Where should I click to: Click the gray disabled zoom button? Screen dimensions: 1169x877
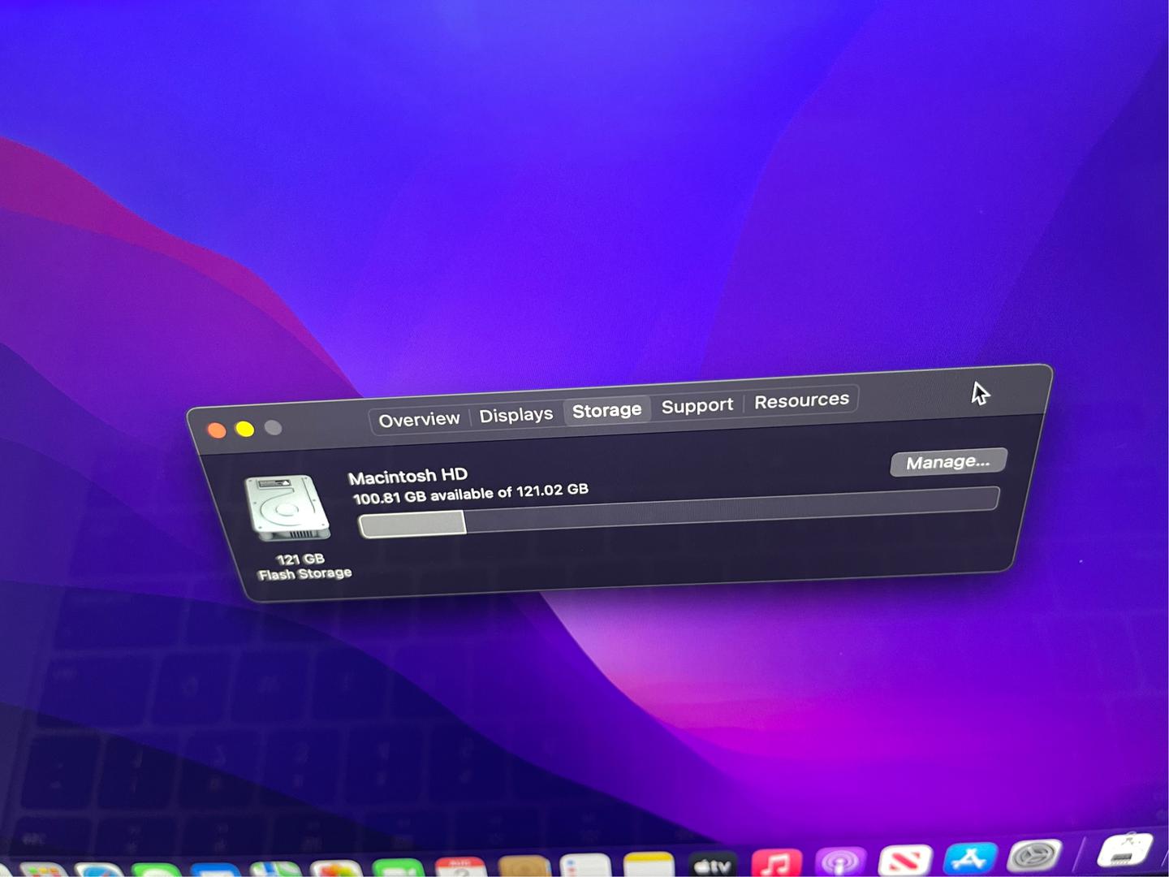[274, 427]
